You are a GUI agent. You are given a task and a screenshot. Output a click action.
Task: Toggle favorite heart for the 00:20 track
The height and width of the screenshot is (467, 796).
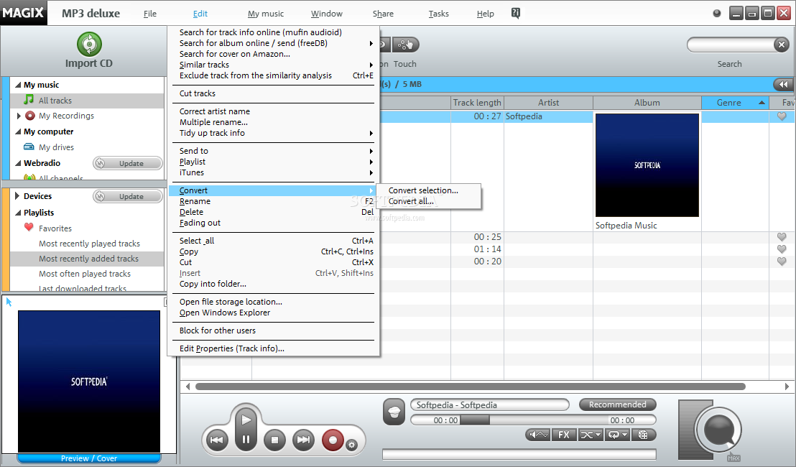click(782, 261)
